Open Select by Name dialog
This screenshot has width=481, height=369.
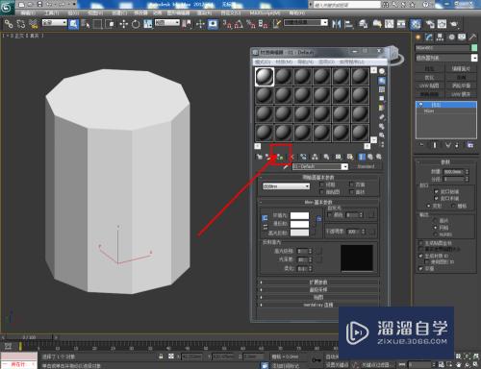pyautogui.click(x=86, y=24)
